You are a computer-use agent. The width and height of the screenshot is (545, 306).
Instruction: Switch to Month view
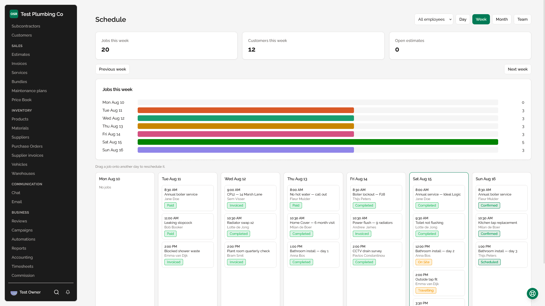click(x=502, y=19)
